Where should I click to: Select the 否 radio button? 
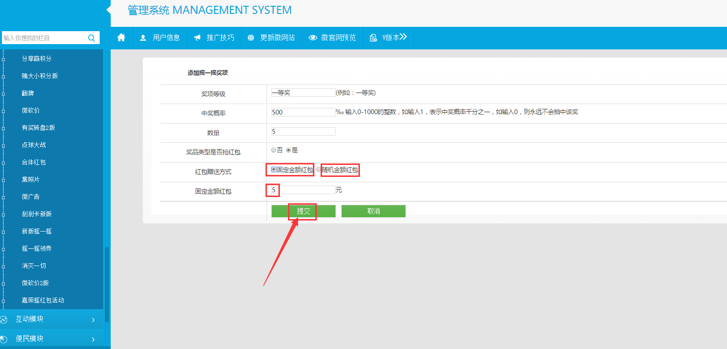click(274, 150)
